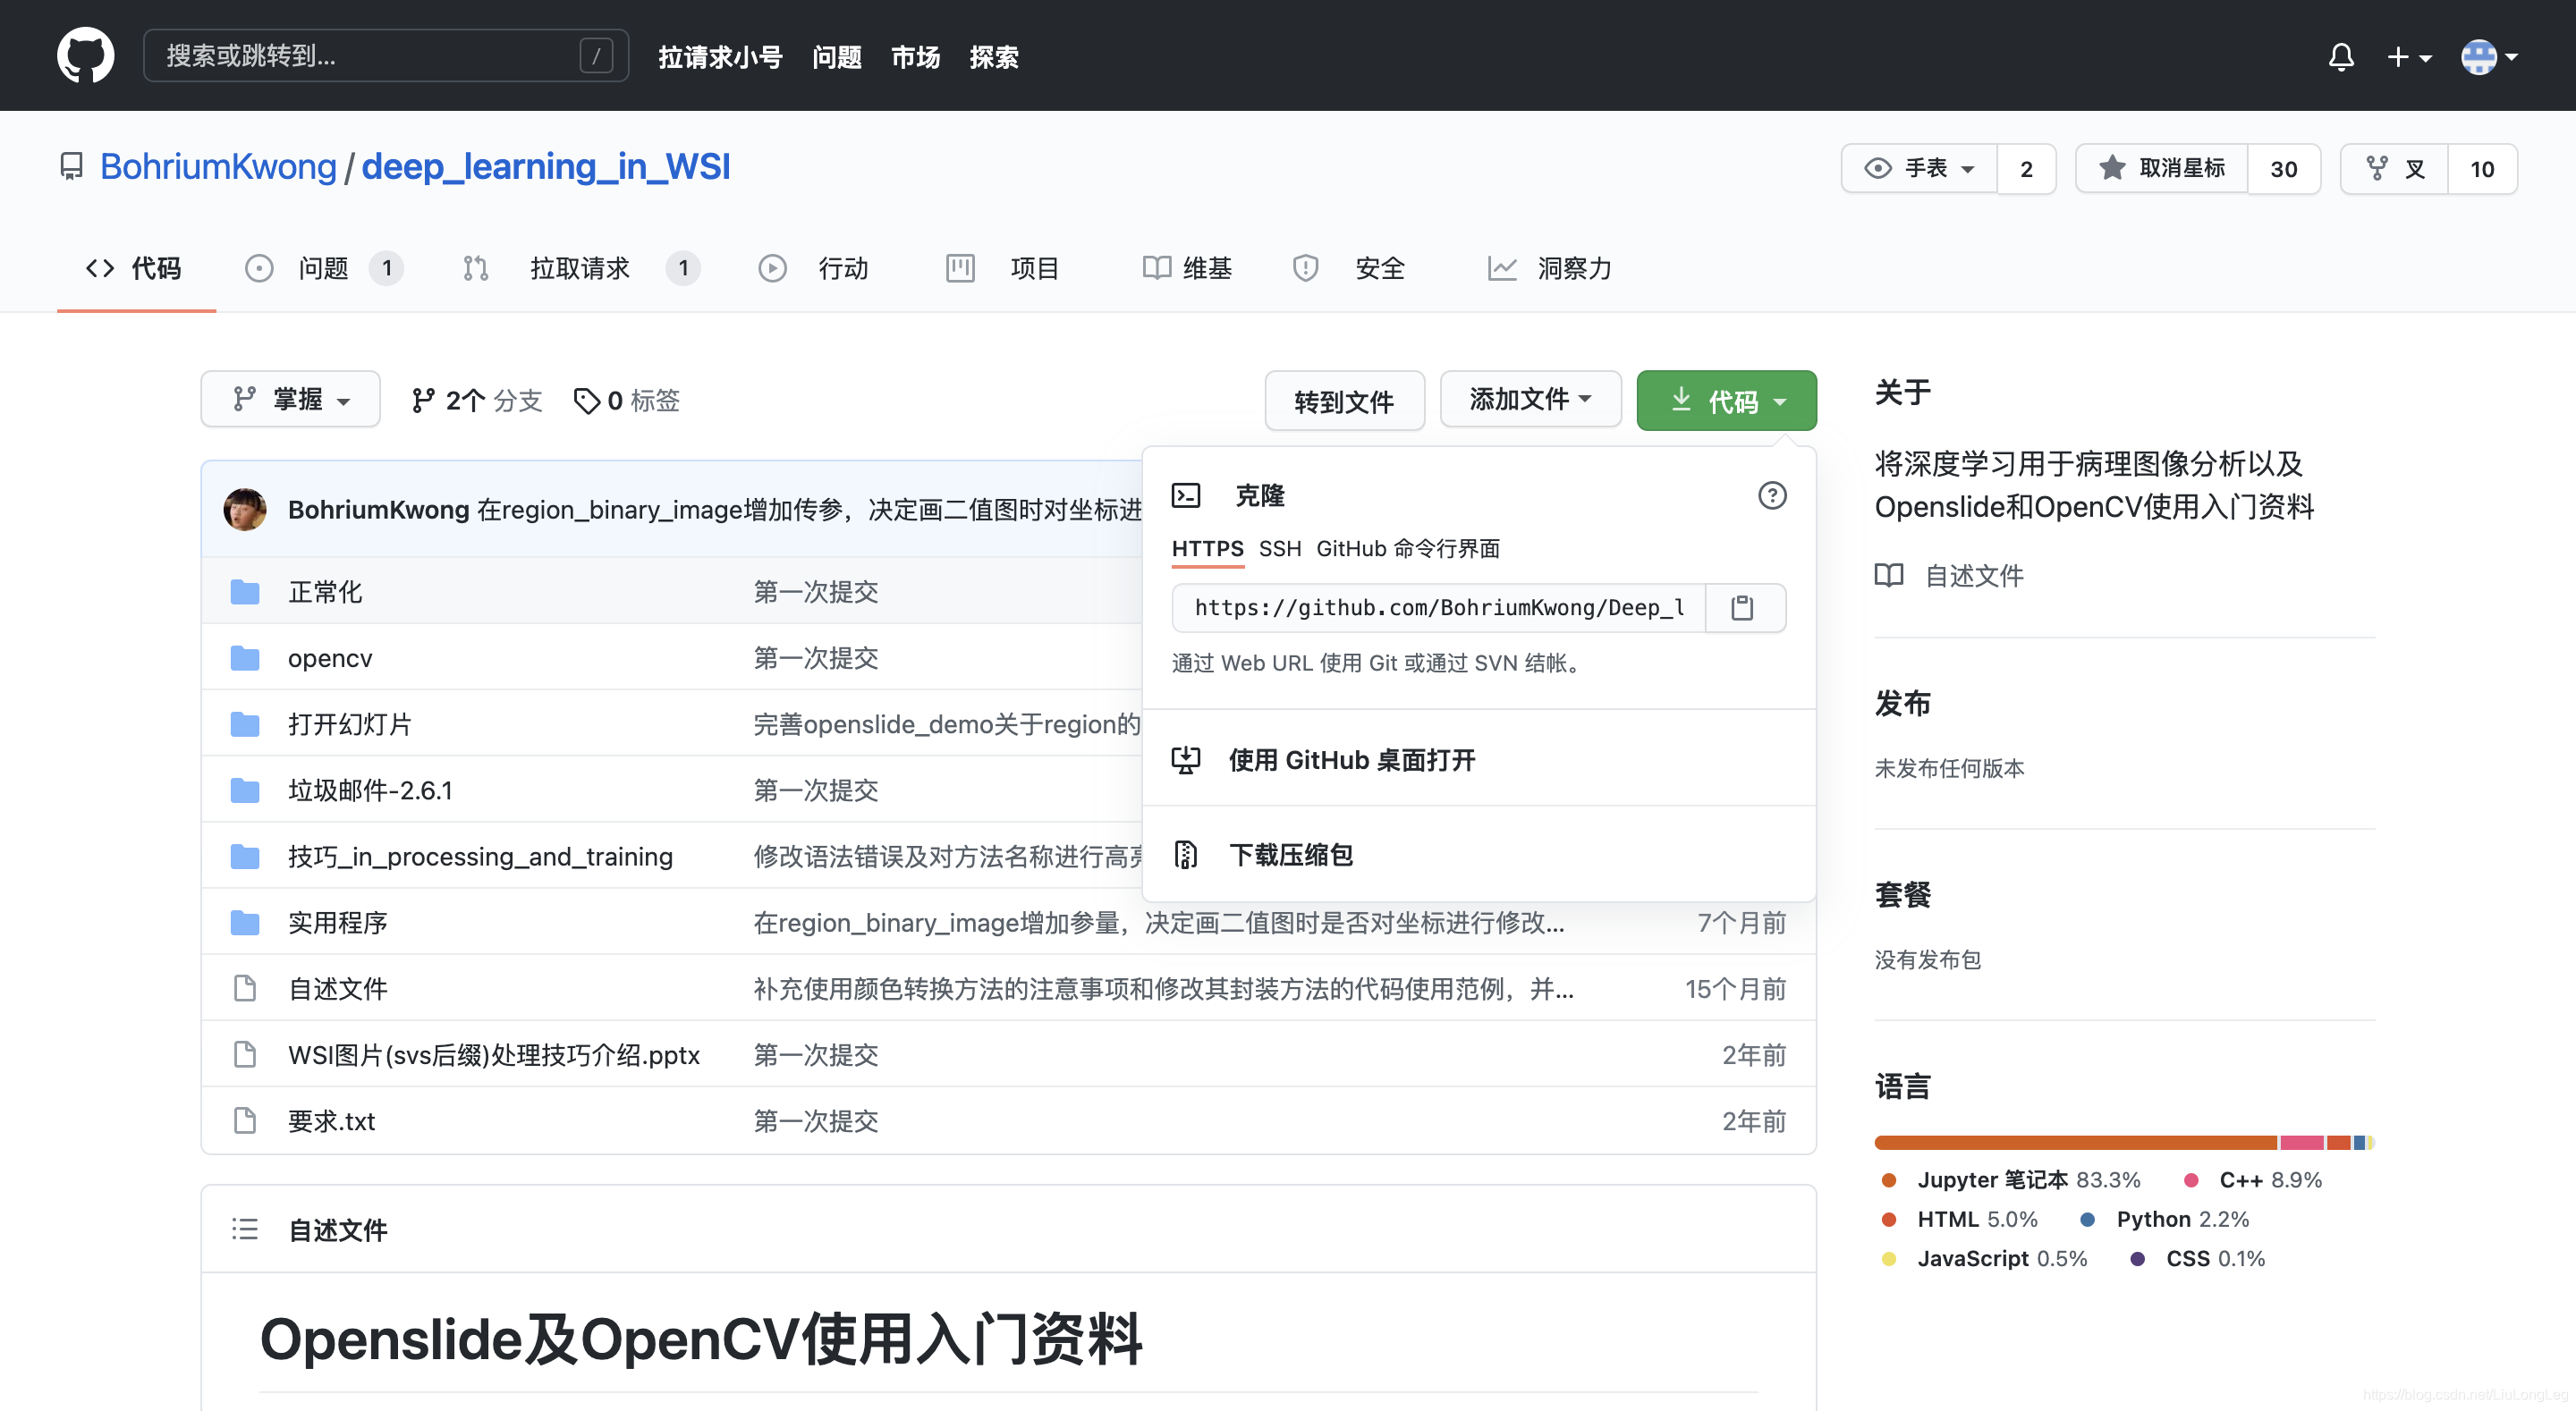Open the GitHub home logo
2576x1411 pixels.
85,55
